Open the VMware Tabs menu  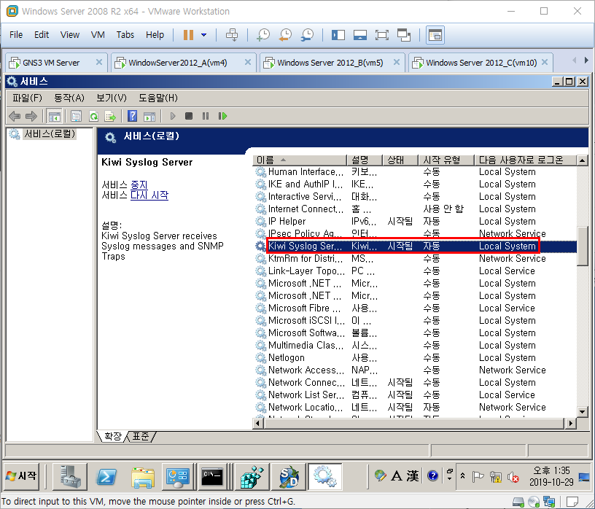125,34
